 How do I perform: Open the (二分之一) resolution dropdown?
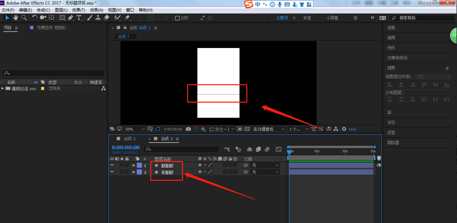coord(221,129)
